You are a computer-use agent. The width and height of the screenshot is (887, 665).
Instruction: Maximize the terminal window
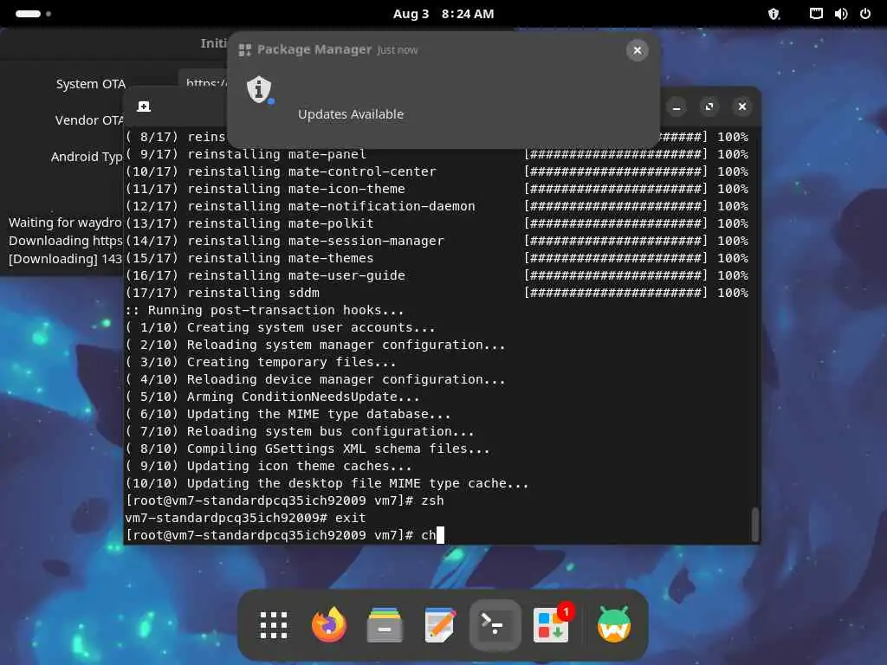pos(709,107)
